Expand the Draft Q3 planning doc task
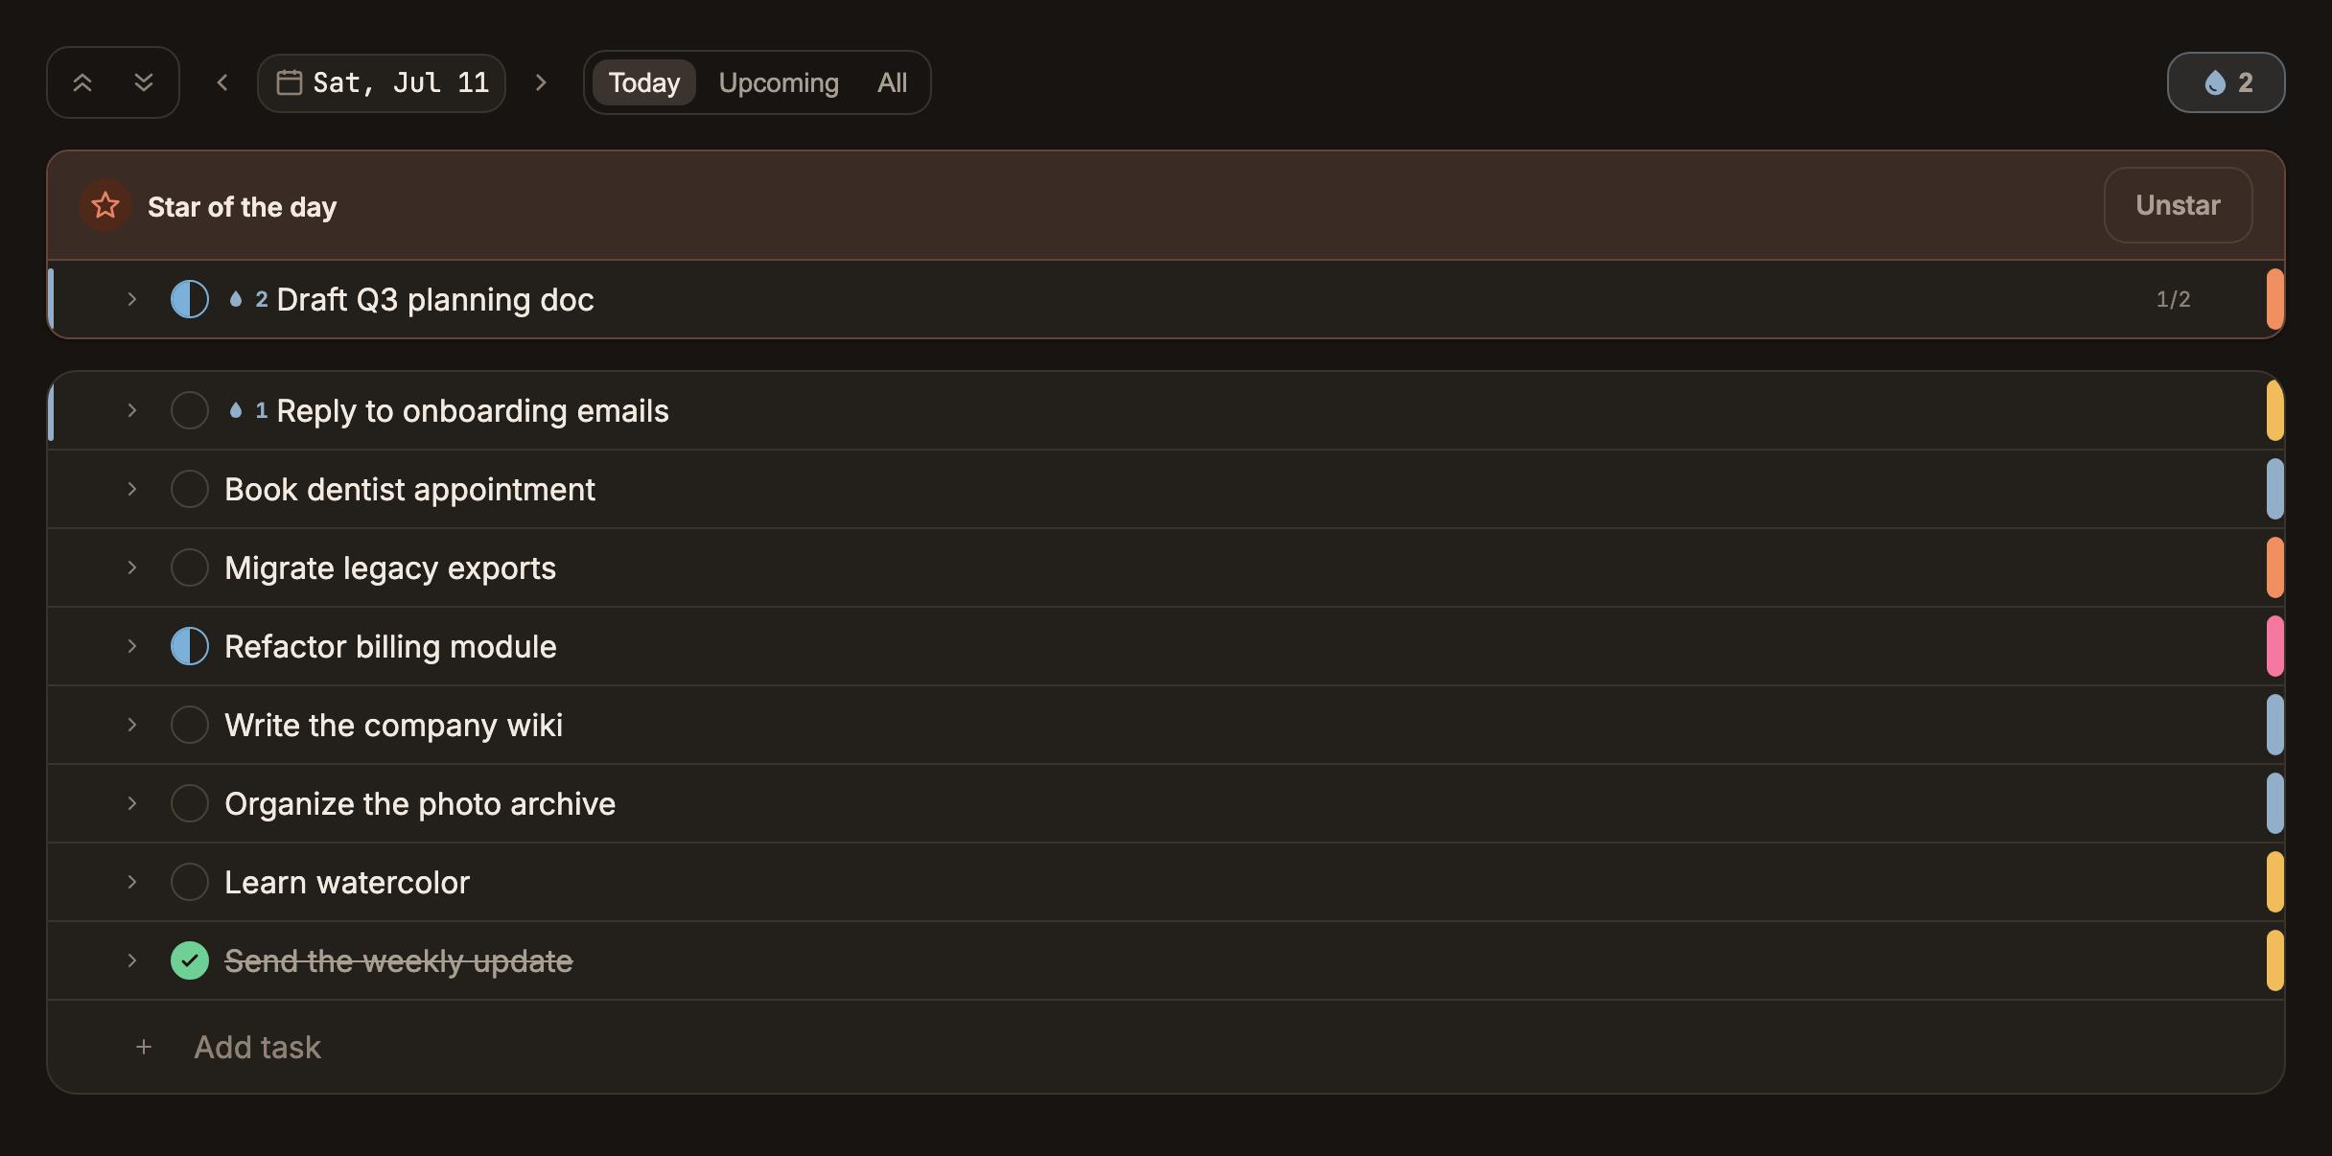2332x1156 pixels. (132, 299)
